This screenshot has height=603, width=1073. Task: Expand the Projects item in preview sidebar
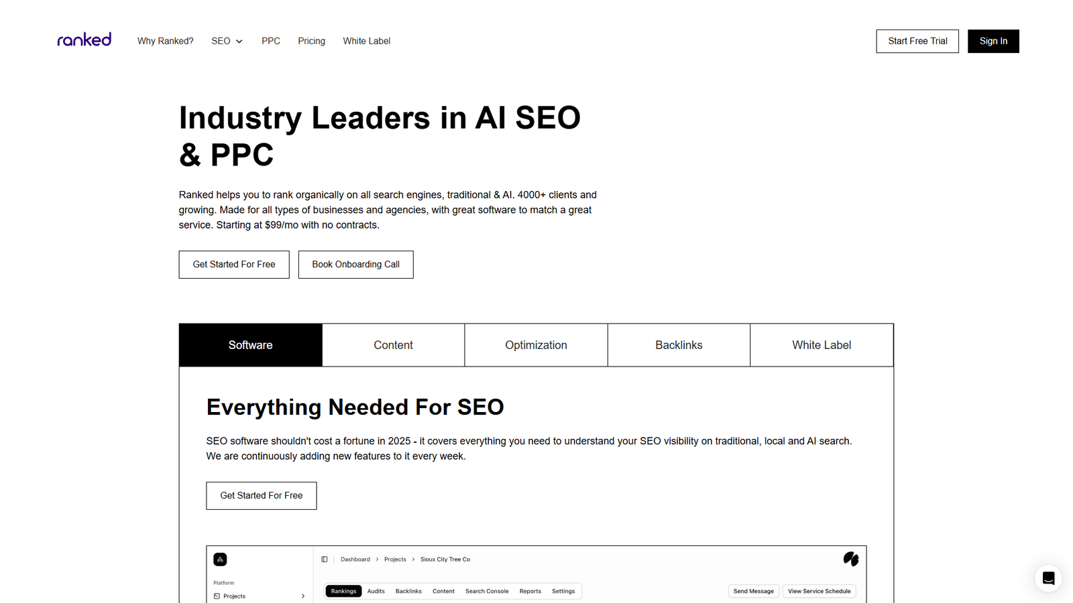pos(302,596)
